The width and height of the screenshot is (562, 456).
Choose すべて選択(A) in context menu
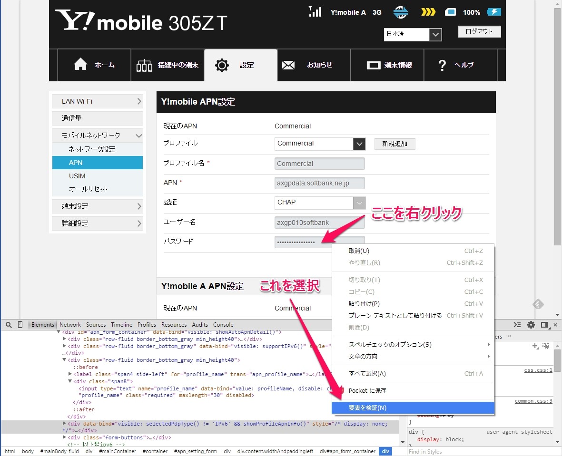point(413,374)
